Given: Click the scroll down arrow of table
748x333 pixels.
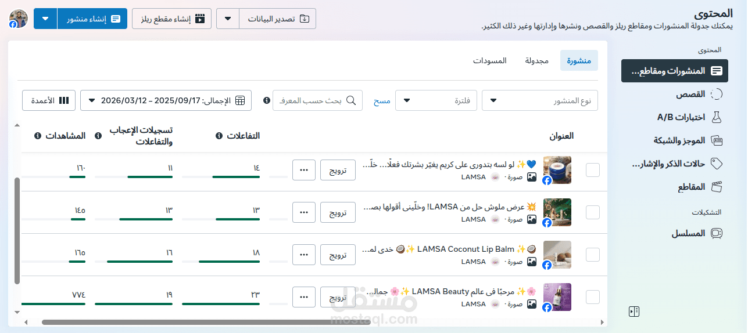Looking at the screenshot, I should [x=17, y=313].
